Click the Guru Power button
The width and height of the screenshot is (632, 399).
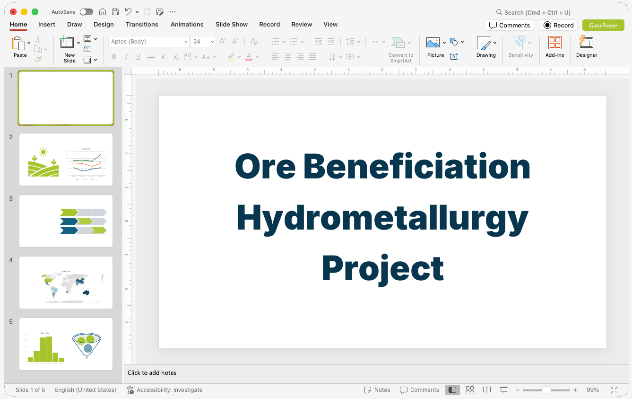pos(603,25)
